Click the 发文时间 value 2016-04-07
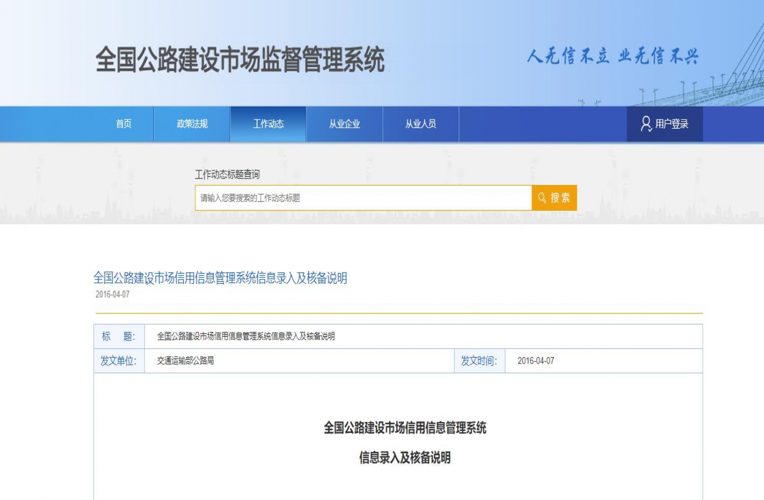Screen dimensions: 764x500 pyautogui.click(x=536, y=361)
